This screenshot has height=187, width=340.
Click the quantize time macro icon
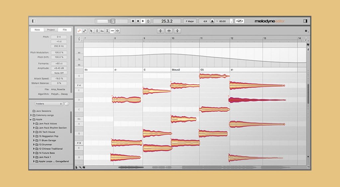[x=169, y=31]
